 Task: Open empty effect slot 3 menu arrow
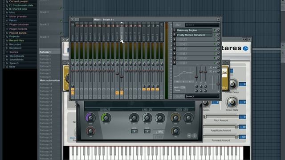[175, 40]
